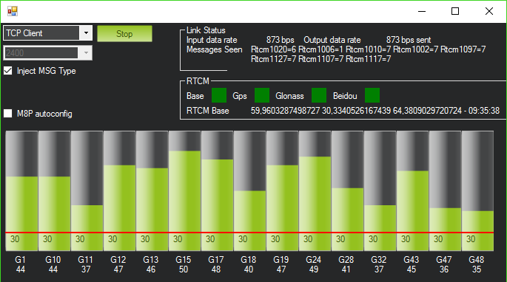
Task: Close the window
Action: (489, 11)
